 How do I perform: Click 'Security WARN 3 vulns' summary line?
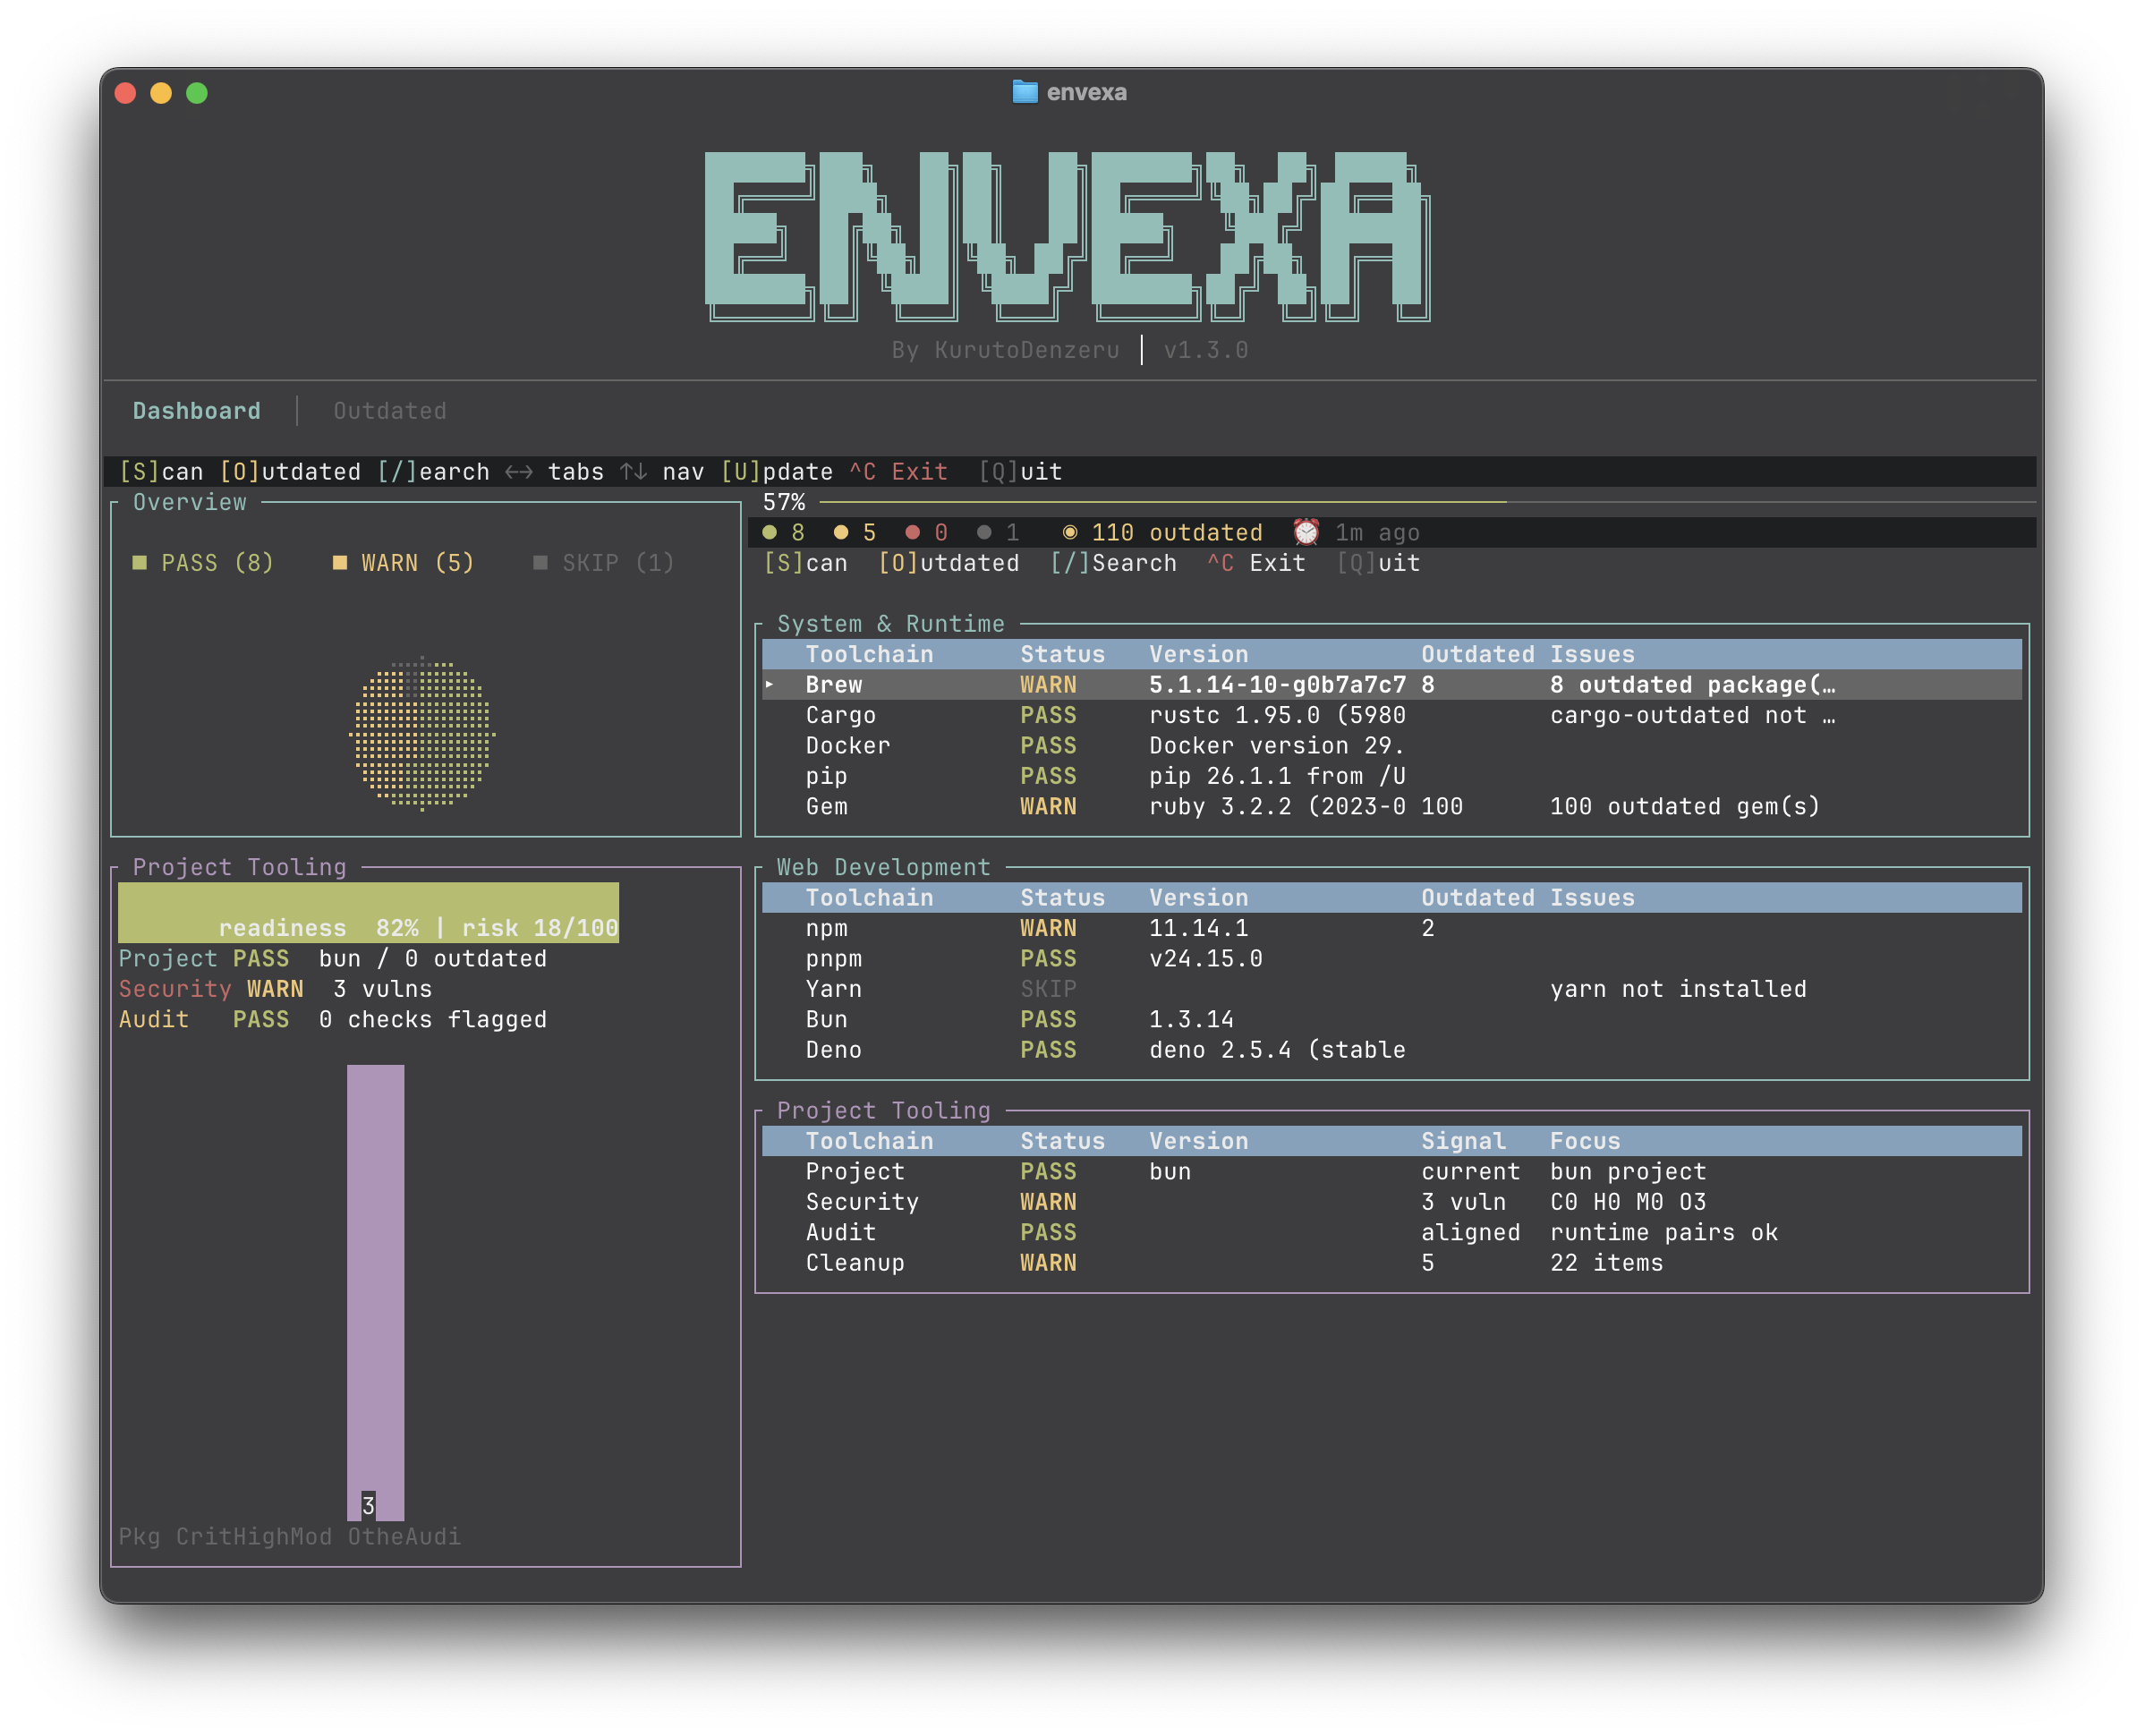(276, 989)
